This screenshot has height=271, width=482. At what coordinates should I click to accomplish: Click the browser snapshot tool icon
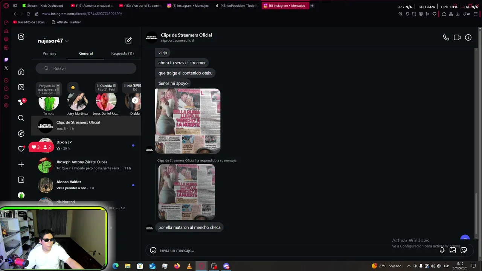(414, 14)
